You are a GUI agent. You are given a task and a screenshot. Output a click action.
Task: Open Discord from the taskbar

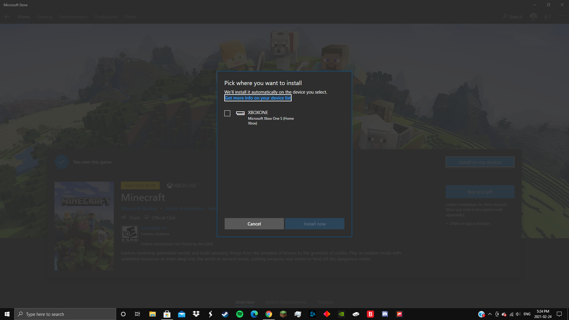click(385, 314)
